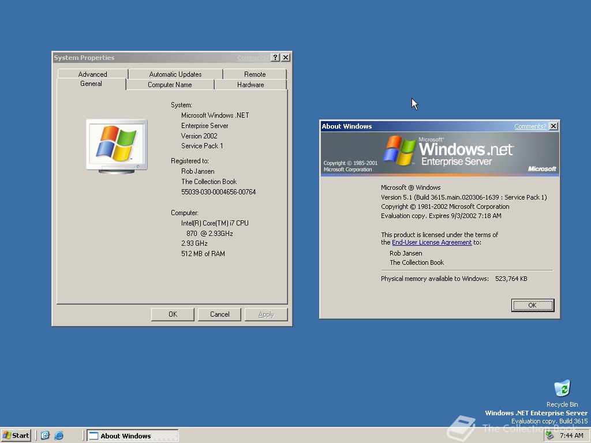Screen dimensions: 591x443
Task: Close the About Windows dialog with X
Action: click(553, 126)
